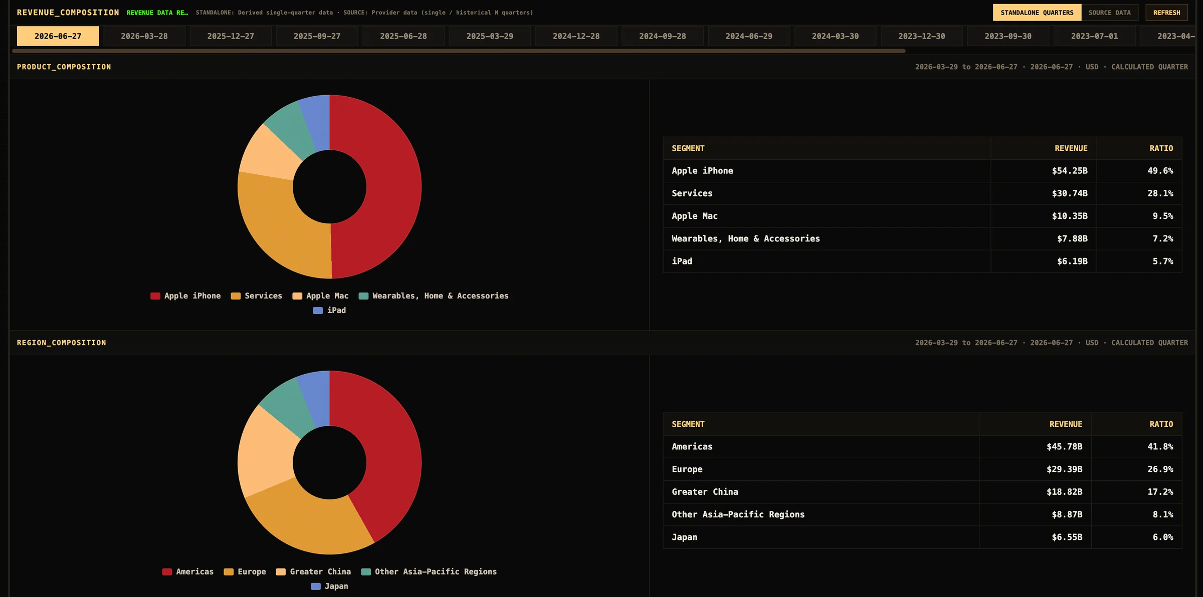
Task: Switch to Standalone Quarters view
Action: (x=1037, y=13)
